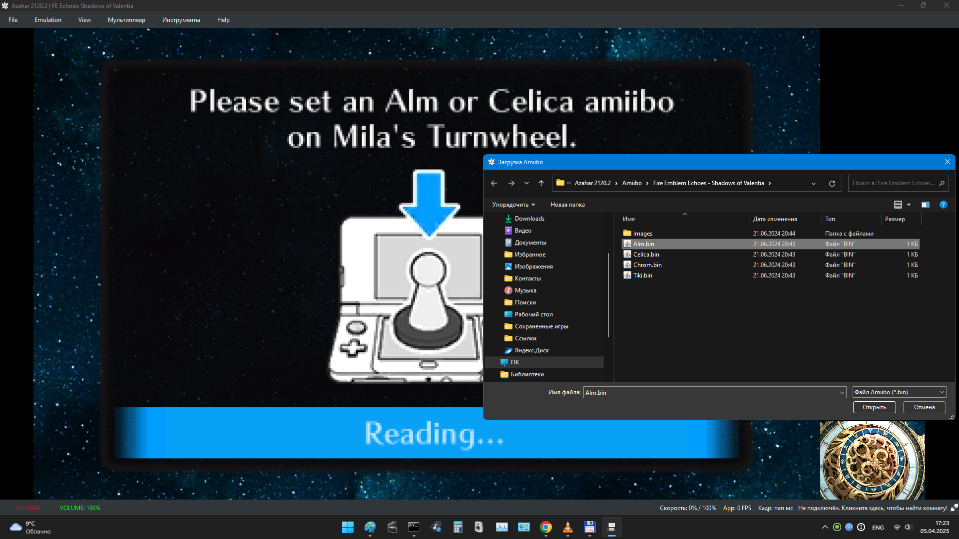Expand the file name history dropdown
Screen dimensions: 959x539
[842, 393]
